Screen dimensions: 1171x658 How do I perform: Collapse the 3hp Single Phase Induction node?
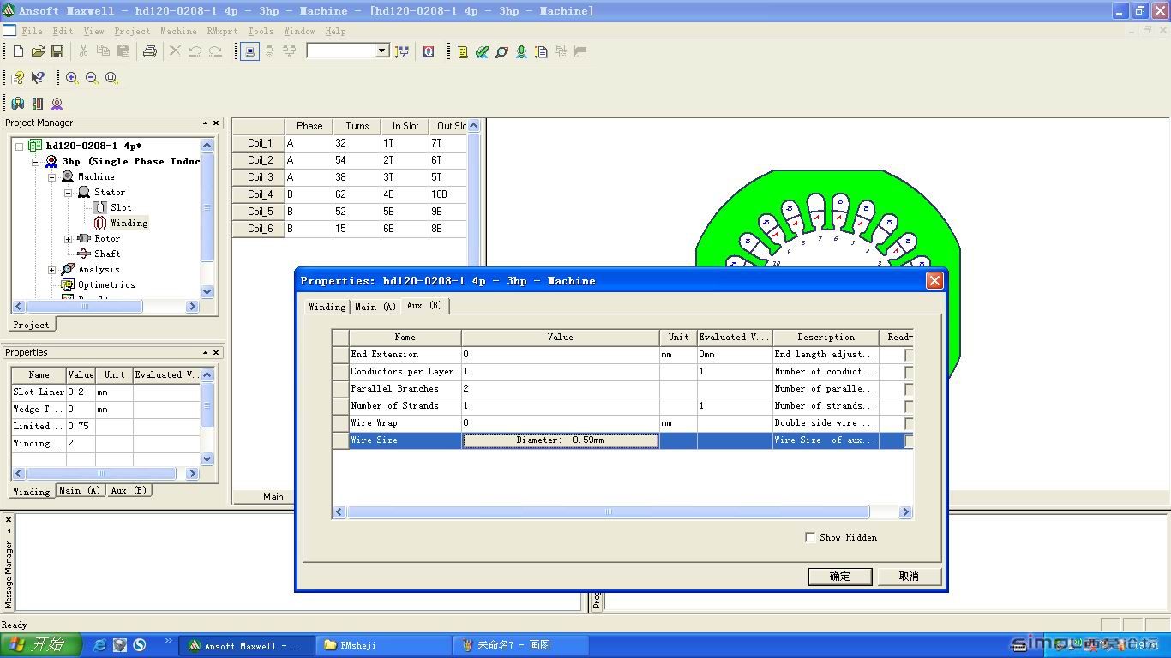coord(36,161)
